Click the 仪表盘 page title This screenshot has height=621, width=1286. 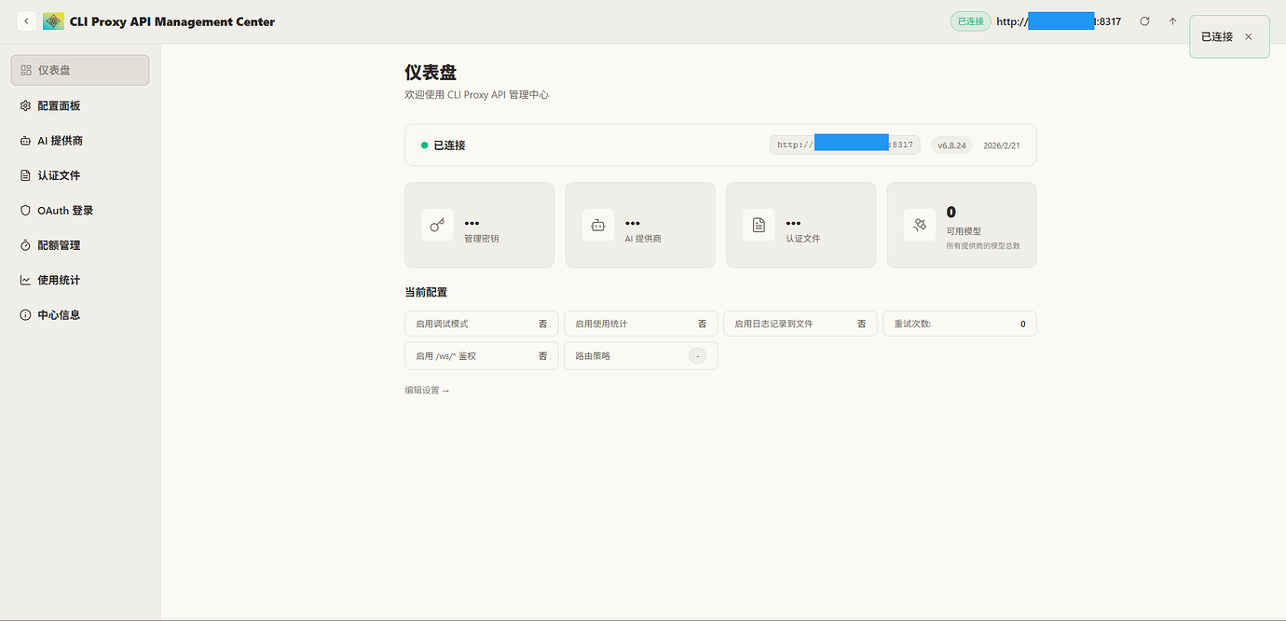(431, 73)
